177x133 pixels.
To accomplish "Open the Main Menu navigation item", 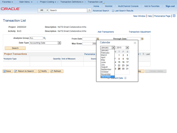I will 26,2.
